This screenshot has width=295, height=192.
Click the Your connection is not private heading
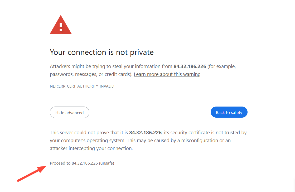[x=102, y=52]
